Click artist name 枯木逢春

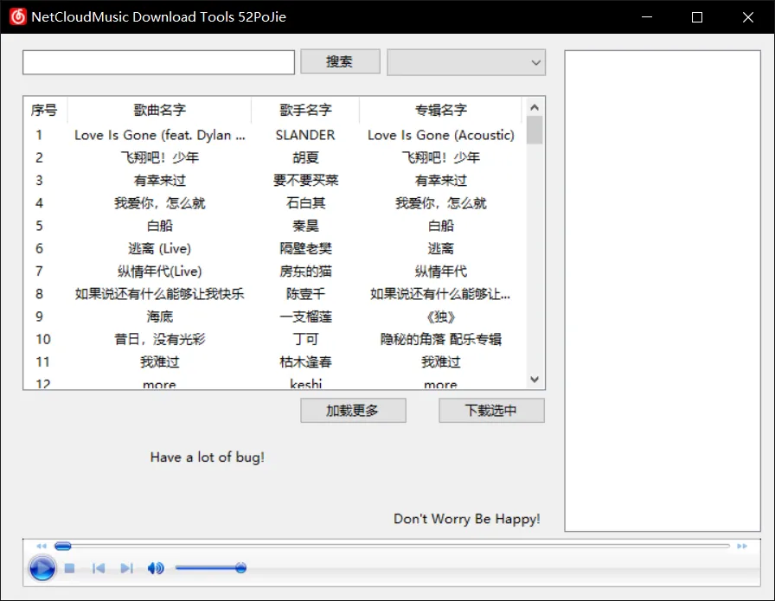(x=305, y=362)
